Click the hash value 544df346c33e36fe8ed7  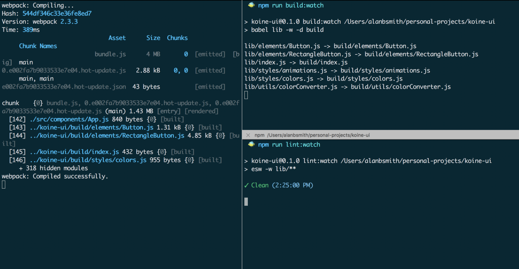click(57, 14)
